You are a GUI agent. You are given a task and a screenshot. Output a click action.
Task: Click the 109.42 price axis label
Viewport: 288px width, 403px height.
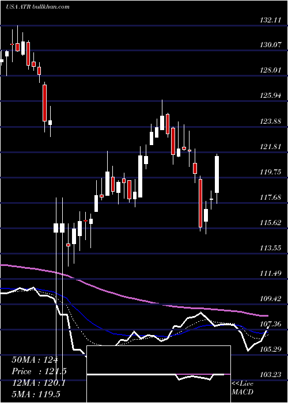coord(270,299)
